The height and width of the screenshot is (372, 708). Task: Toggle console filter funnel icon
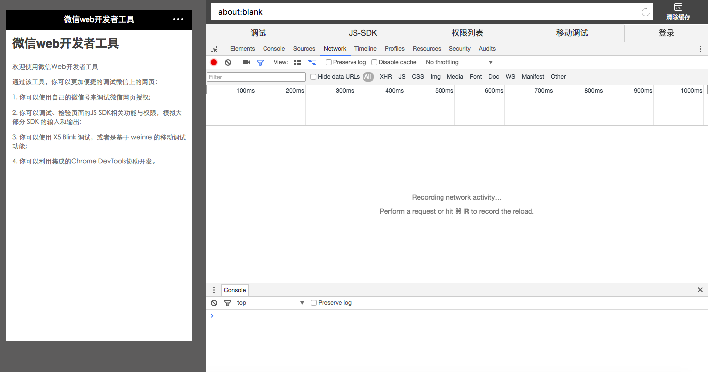[228, 303]
